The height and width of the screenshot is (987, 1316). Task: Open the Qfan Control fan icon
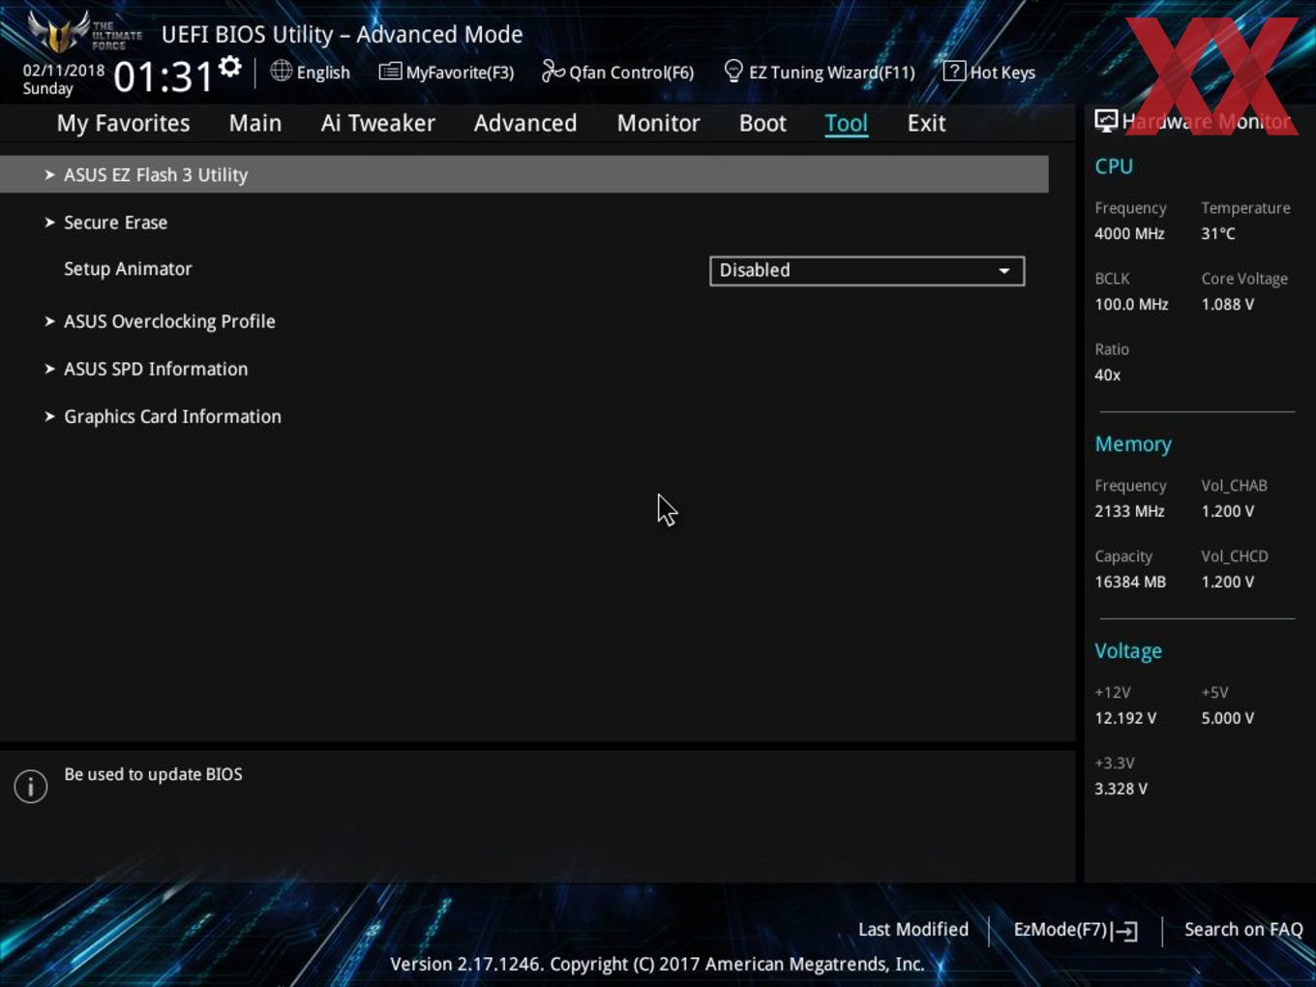point(553,71)
